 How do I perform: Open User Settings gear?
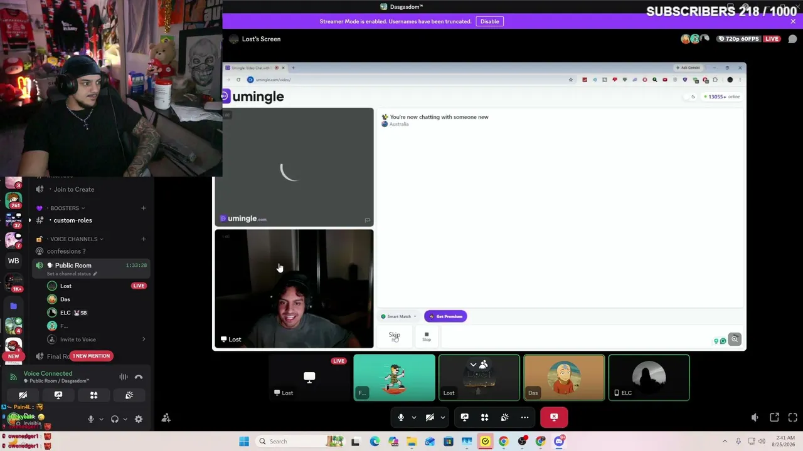[x=139, y=419]
